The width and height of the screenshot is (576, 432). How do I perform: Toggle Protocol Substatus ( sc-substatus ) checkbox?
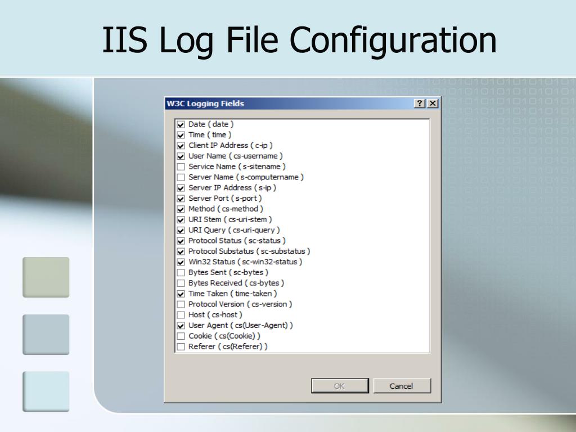pos(181,251)
